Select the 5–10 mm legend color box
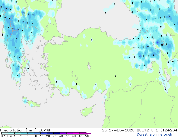Screen dimensions: 178x137 pos(31,133)
